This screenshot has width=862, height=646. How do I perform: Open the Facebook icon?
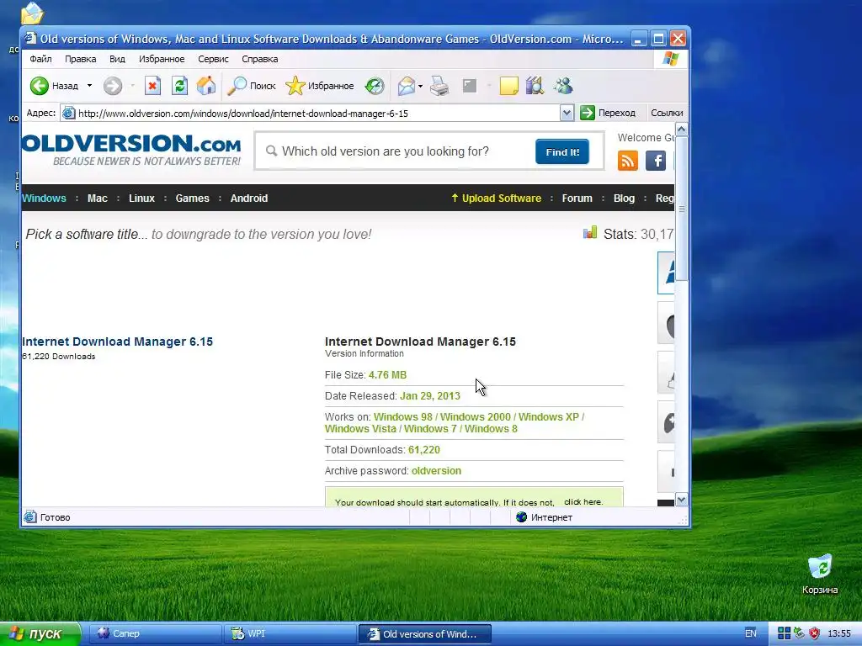655,161
